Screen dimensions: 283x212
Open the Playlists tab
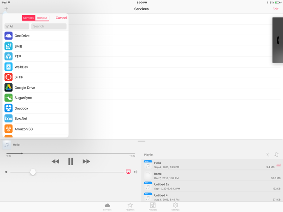point(153,207)
